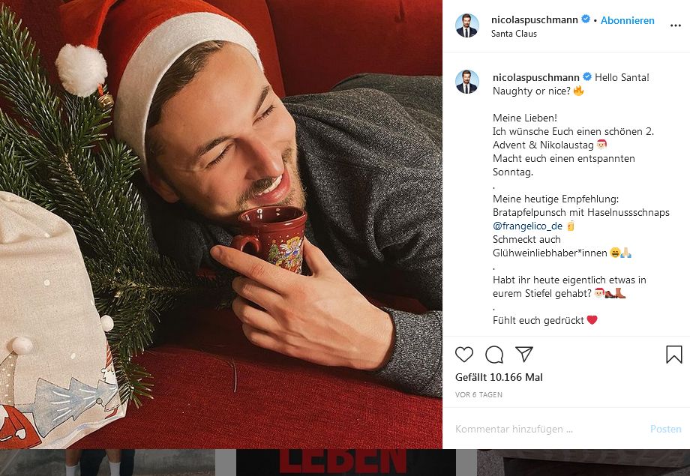Save post with bookmark icon
Screen dimensions: 690x476
[673, 355]
